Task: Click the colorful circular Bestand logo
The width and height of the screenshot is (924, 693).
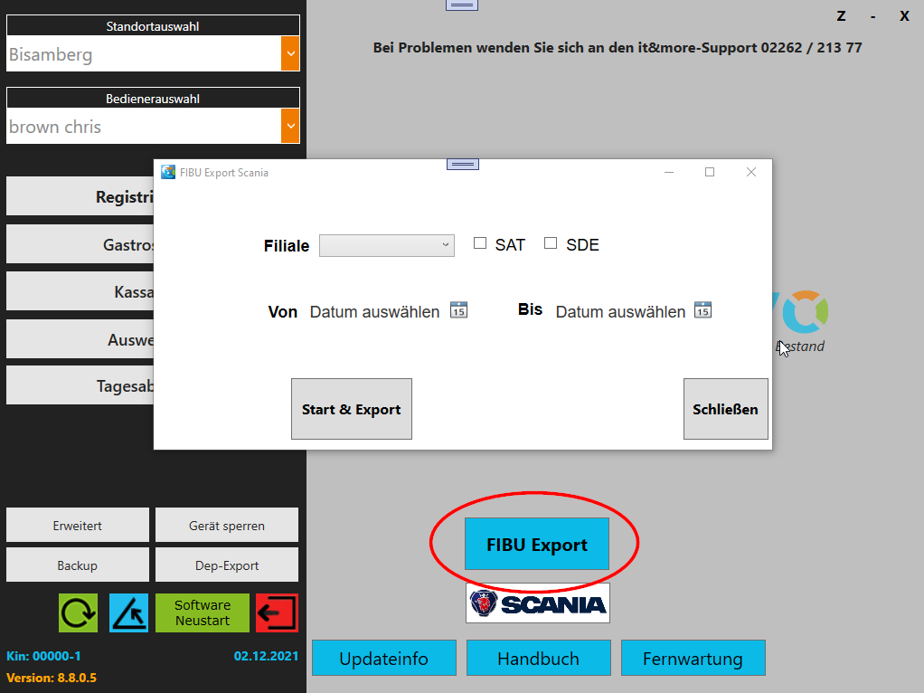Action: [x=805, y=312]
